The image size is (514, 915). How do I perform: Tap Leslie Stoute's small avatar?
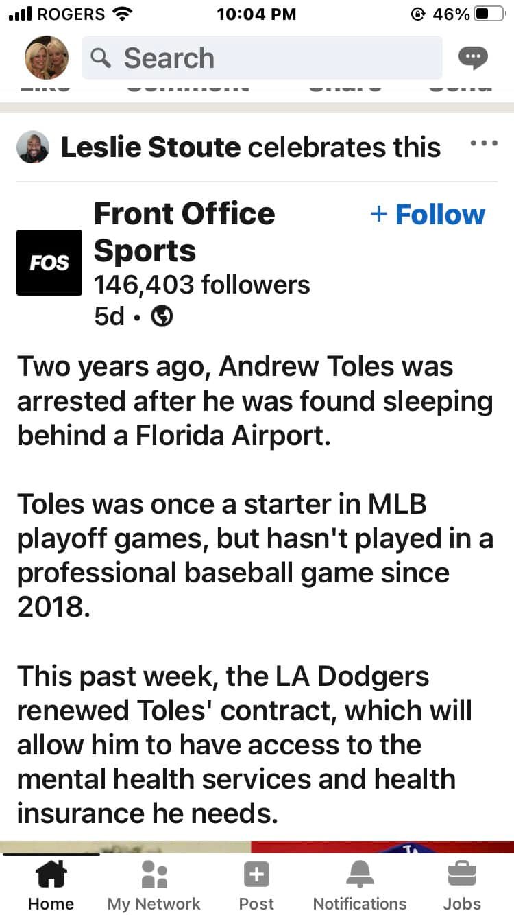pyautogui.click(x=33, y=147)
